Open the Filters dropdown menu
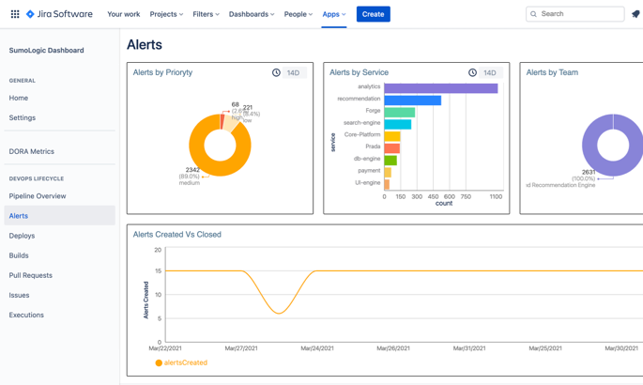Screen dimensions: 643x385 (206, 14)
